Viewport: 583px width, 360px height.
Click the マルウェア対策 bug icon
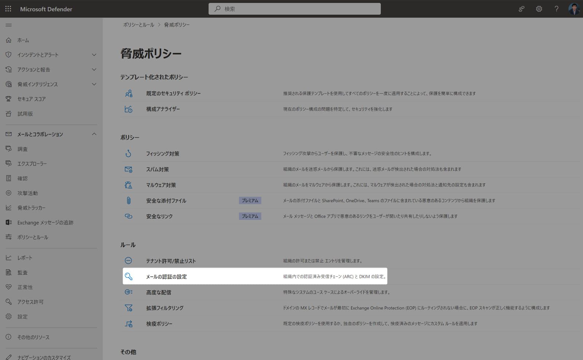128,185
